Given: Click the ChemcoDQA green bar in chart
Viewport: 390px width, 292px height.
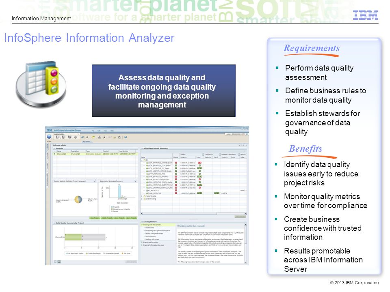Looking at the screenshot, I should [x=73, y=237].
